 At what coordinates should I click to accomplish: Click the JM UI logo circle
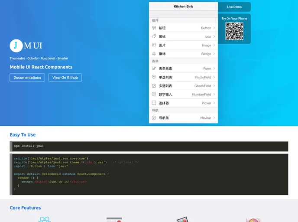tap(16, 46)
